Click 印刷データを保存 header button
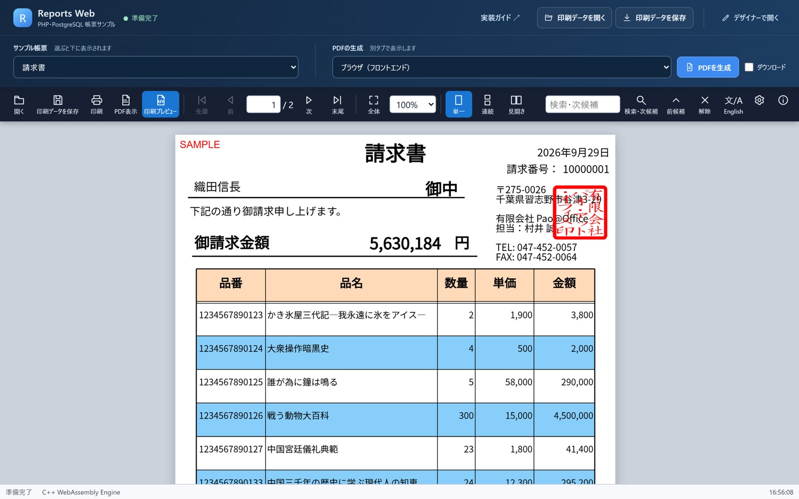Viewport: 799px width, 499px height. point(654,17)
